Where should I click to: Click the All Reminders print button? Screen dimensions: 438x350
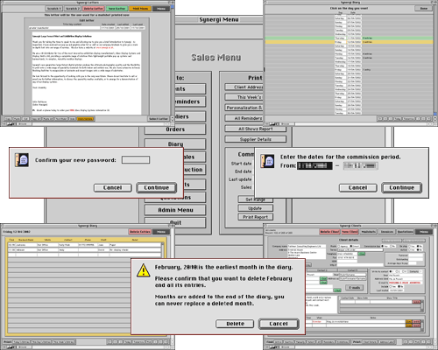click(244, 118)
